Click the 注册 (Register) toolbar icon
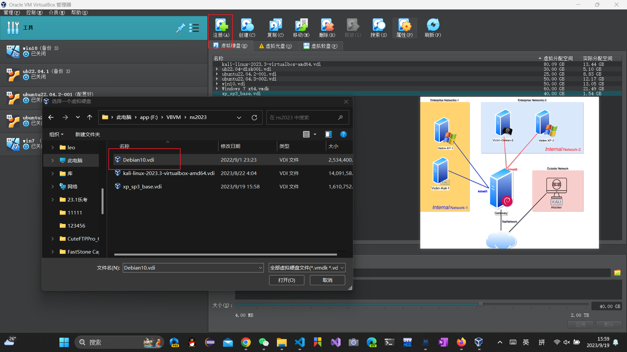627x352 pixels. (221, 28)
